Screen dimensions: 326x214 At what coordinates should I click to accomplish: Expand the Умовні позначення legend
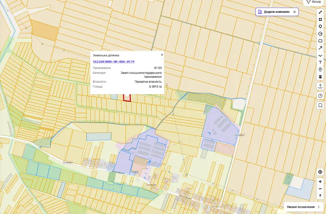click(x=303, y=207)
